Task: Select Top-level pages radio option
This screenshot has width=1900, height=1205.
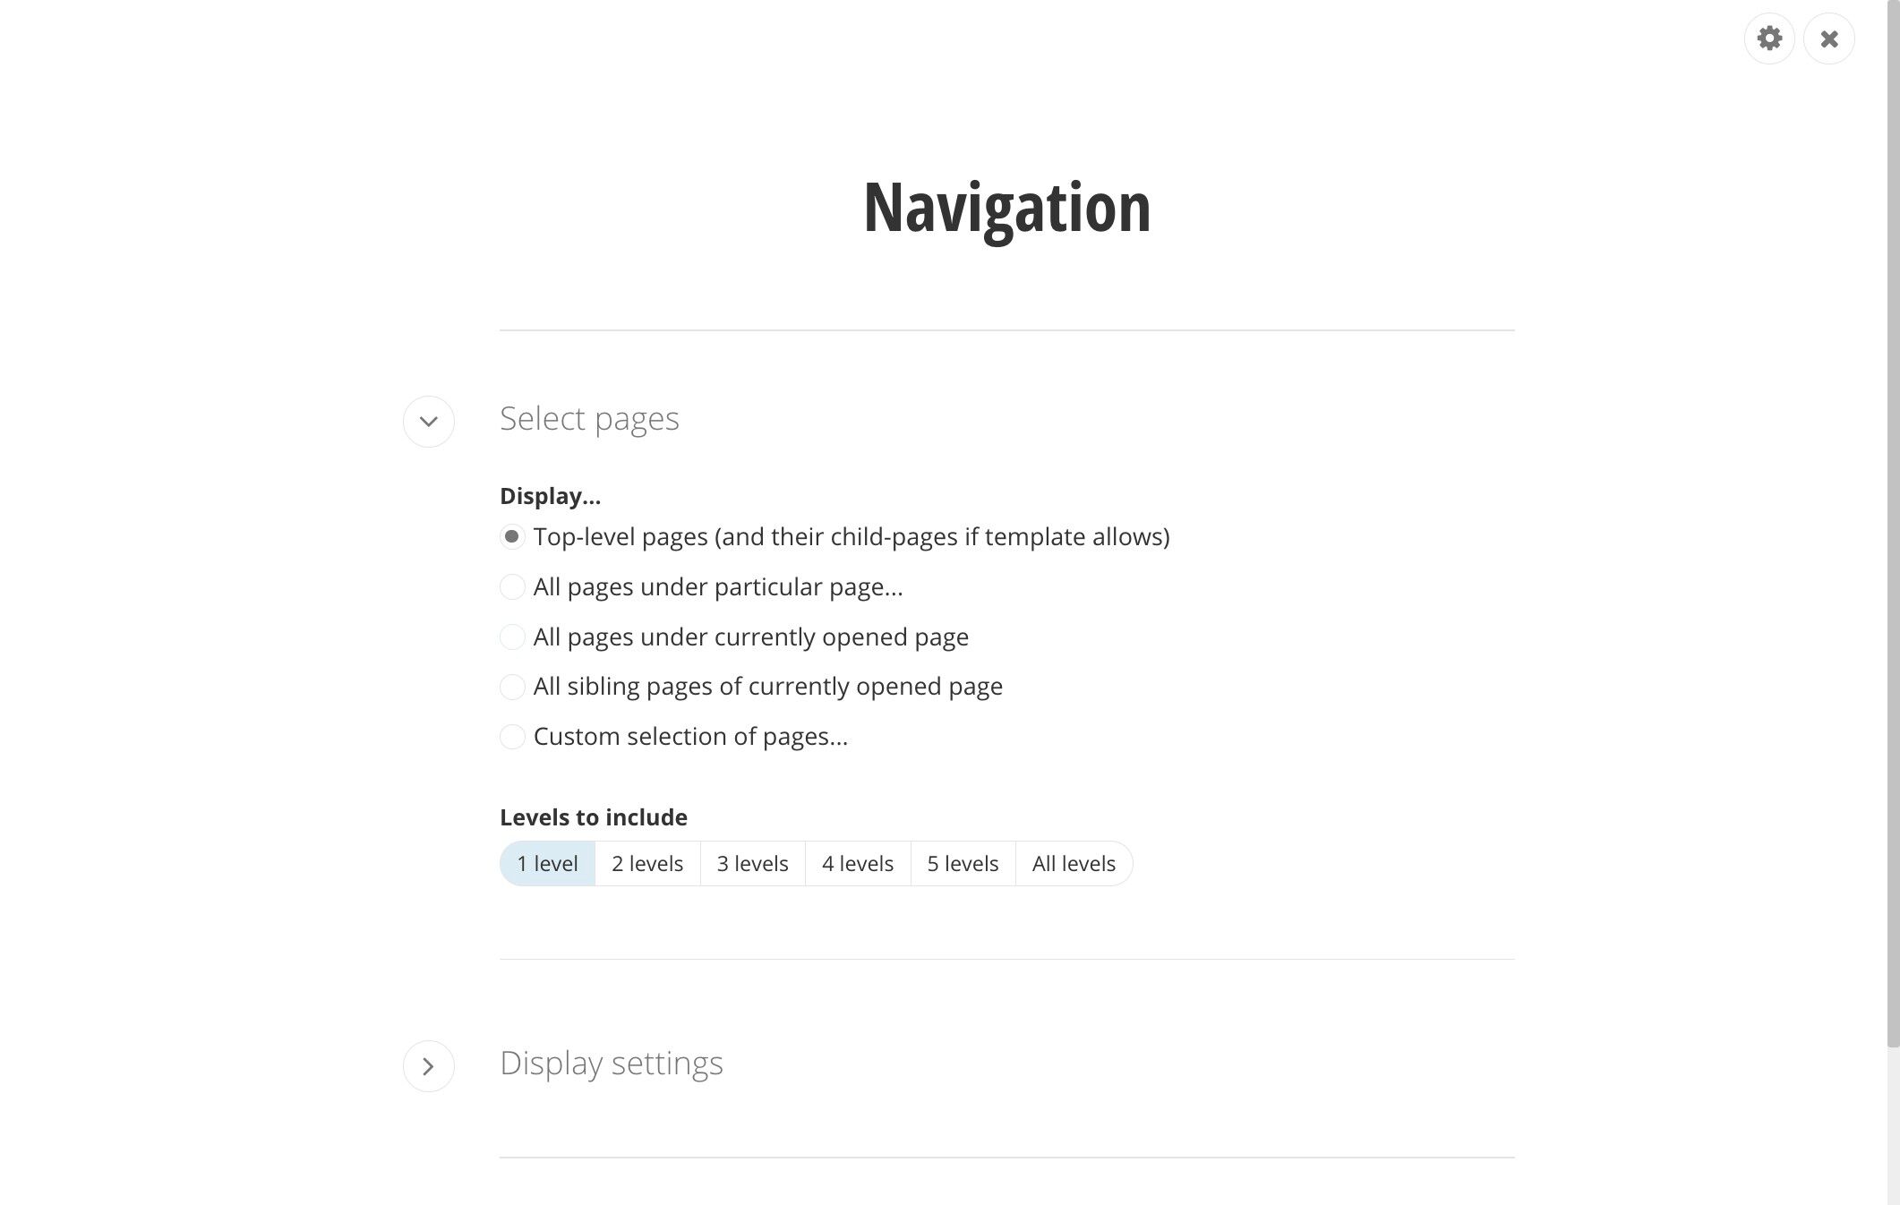Action: [512, 537]
